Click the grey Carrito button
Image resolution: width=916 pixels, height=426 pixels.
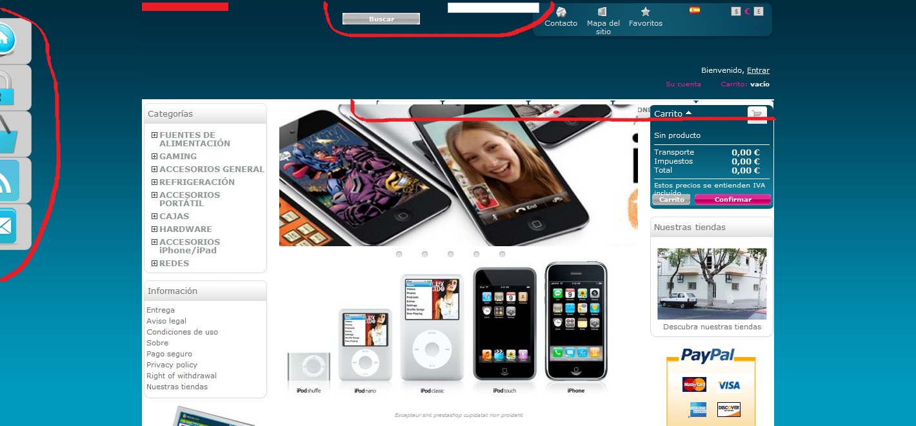(x=671, y=200)
